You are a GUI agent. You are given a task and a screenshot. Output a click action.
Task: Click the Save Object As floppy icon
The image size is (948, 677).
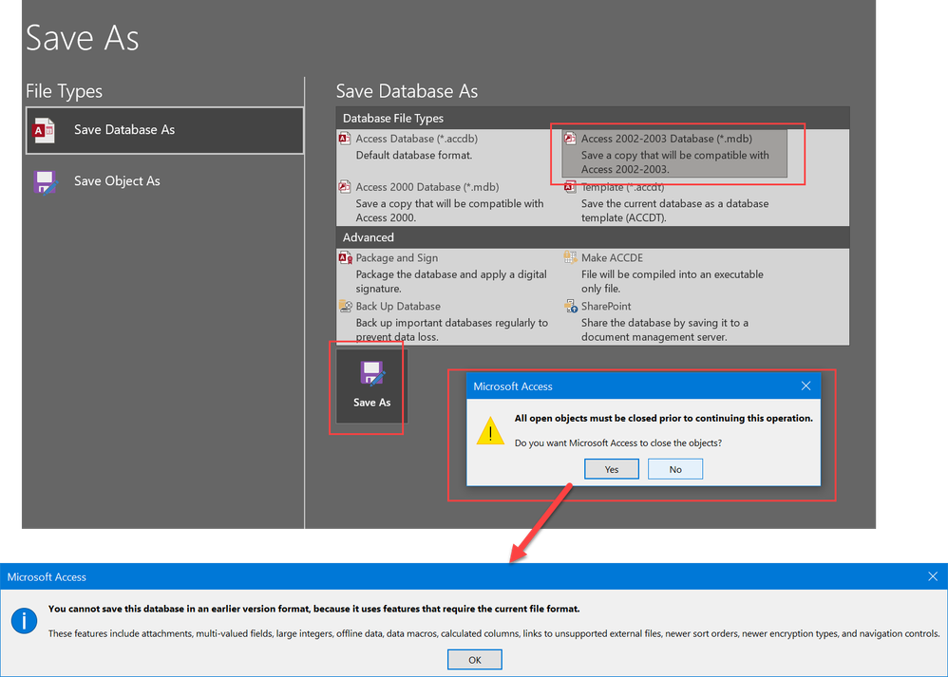coord(45,182)
